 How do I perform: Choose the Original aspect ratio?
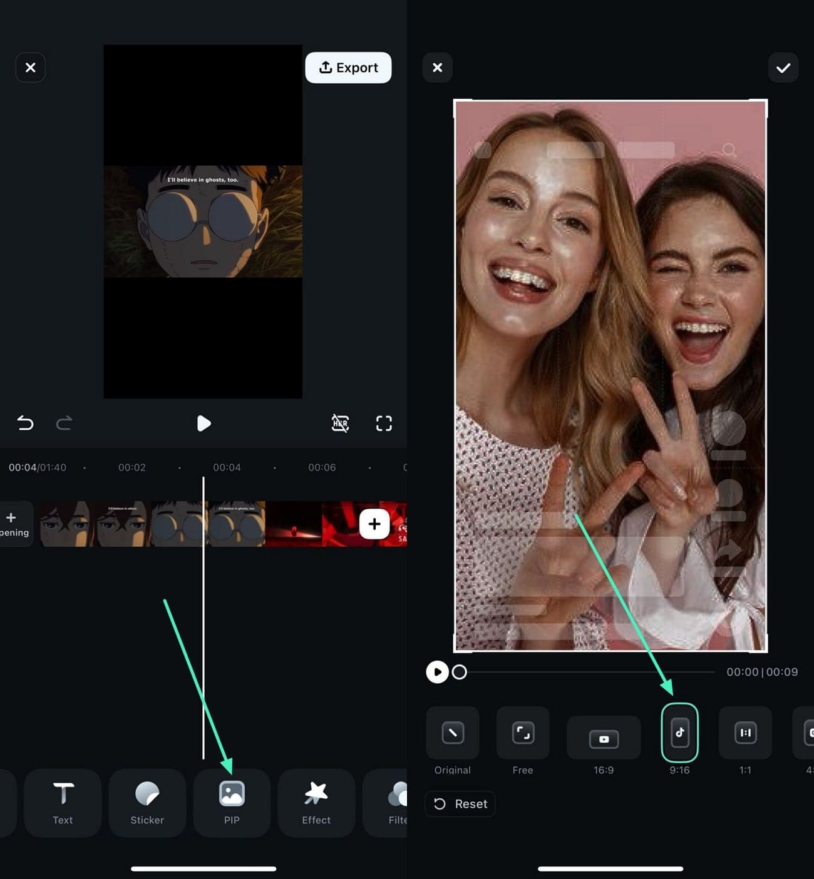(452, 733)
